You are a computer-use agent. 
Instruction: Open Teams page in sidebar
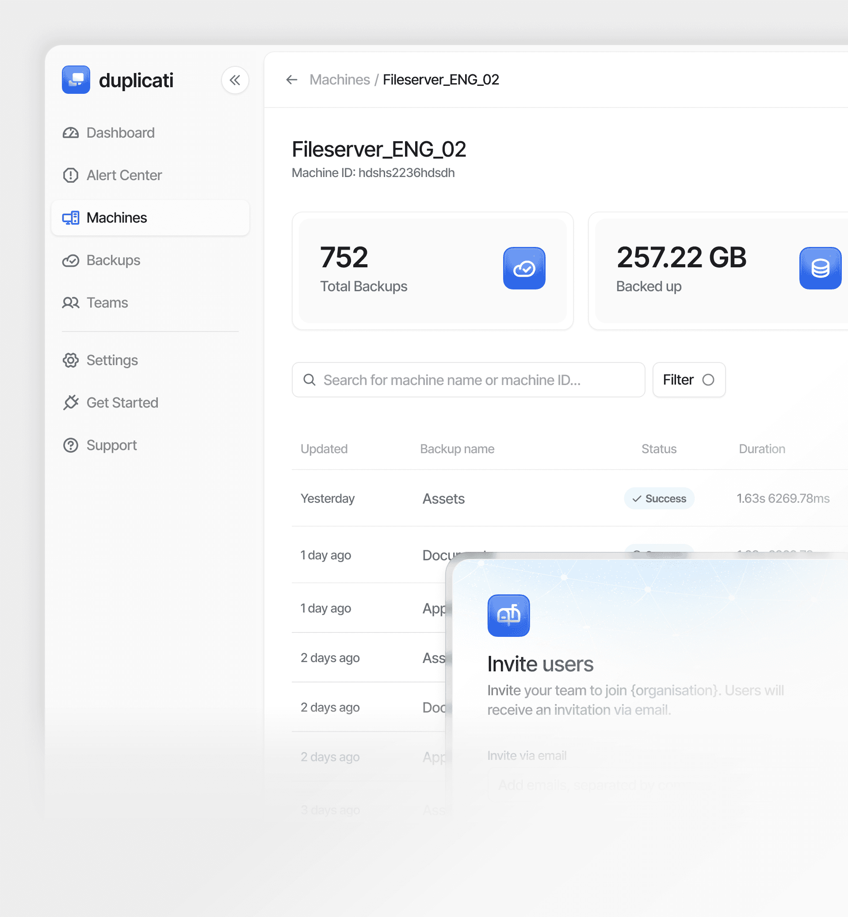[x=150, y=303]
